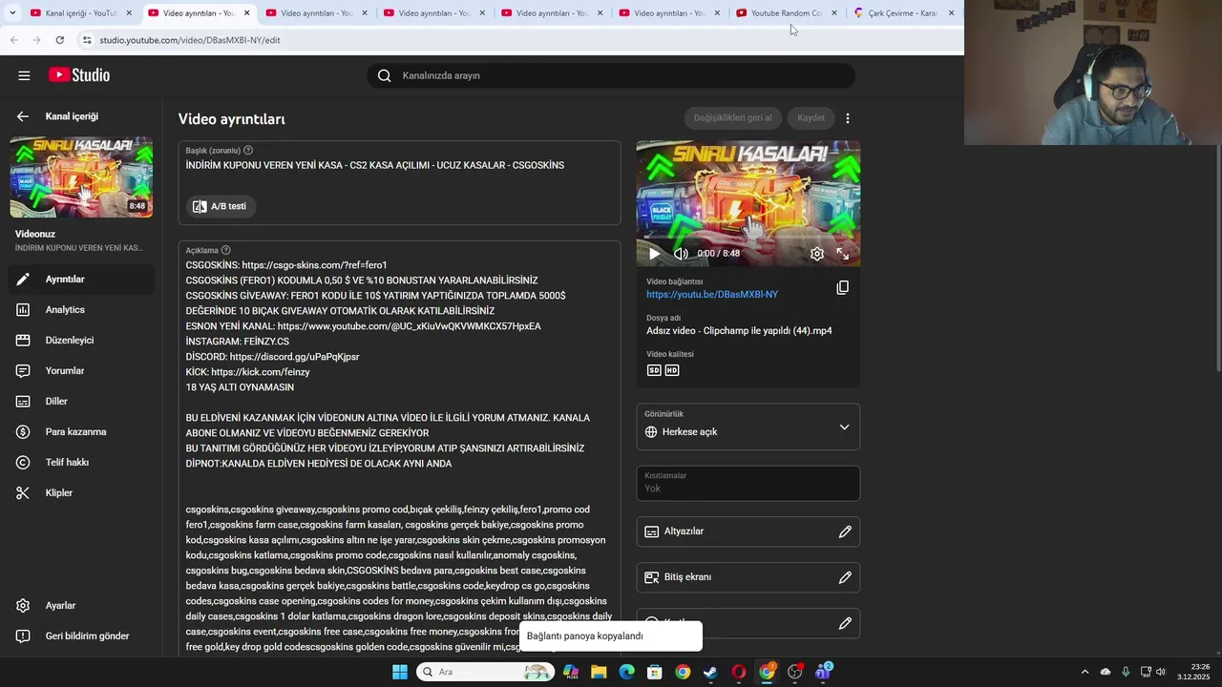Open the hamburger menu in Studio header
The image size is (1222, 687).
click(x=24, y=75)
